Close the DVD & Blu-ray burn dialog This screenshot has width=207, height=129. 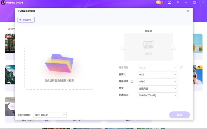[x=188, y=11]
